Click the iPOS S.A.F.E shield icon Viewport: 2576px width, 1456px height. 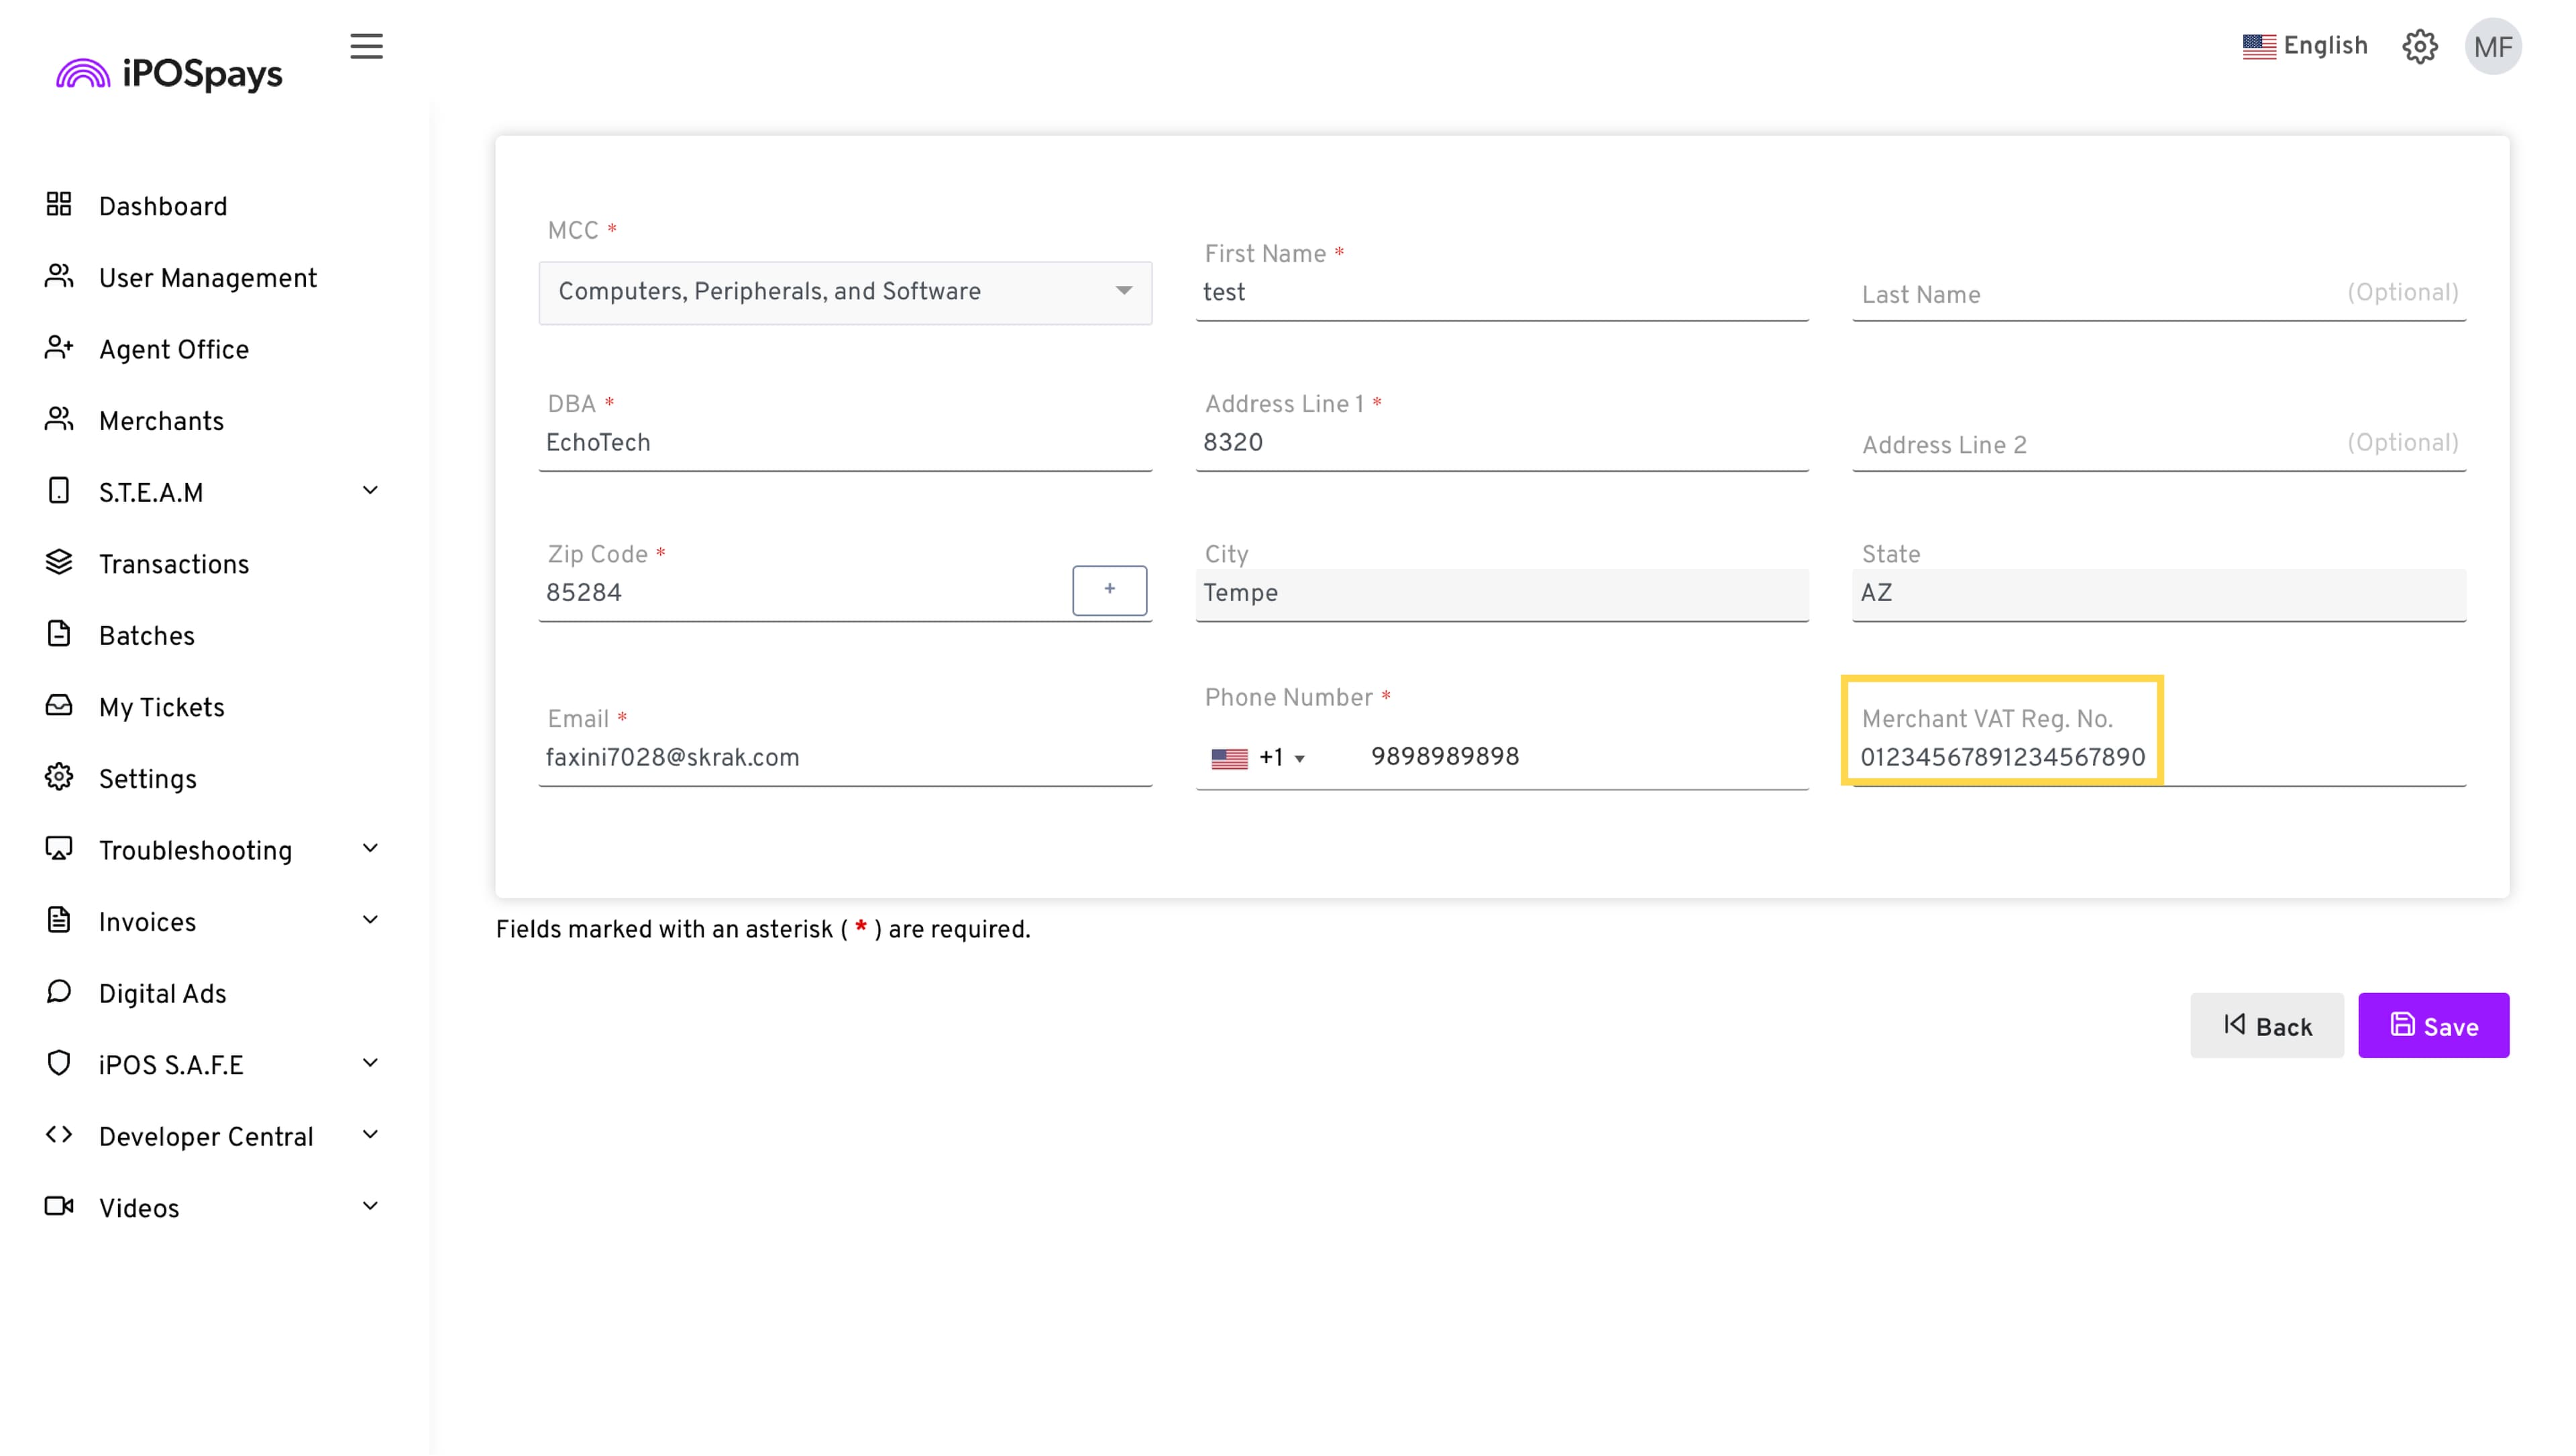pyautogui.click(x=59, y=1062)
